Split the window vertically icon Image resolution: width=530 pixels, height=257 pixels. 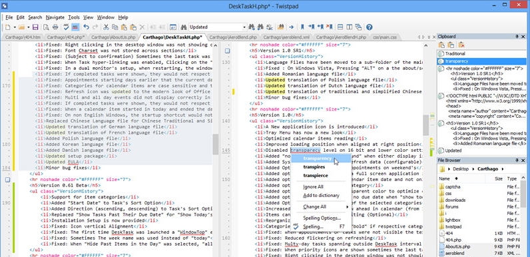click(x=349, y=27)
